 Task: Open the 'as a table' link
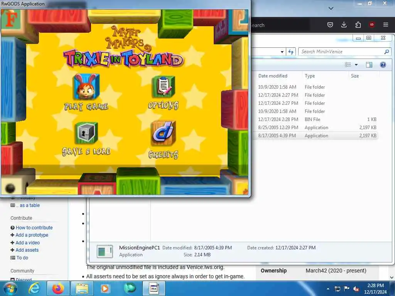29,205
